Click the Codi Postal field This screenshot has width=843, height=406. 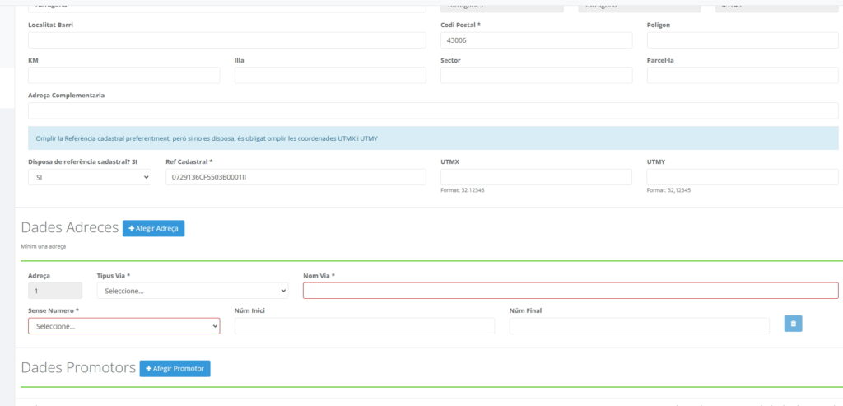(536, 40)
